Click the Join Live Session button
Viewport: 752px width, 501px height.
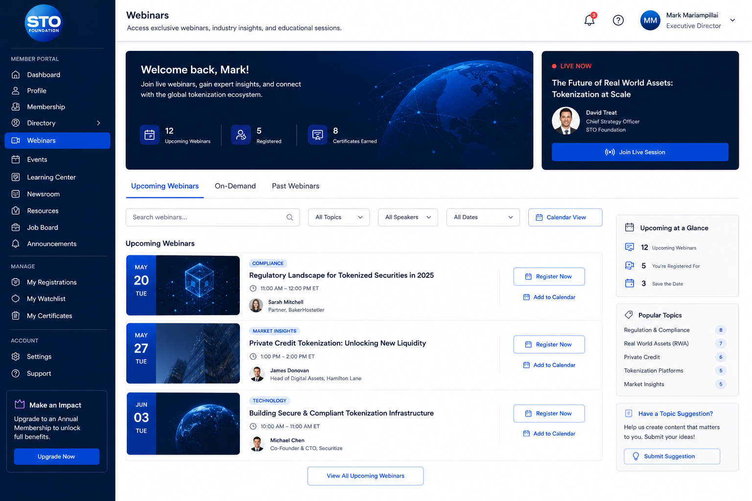[x=640, y=152]
